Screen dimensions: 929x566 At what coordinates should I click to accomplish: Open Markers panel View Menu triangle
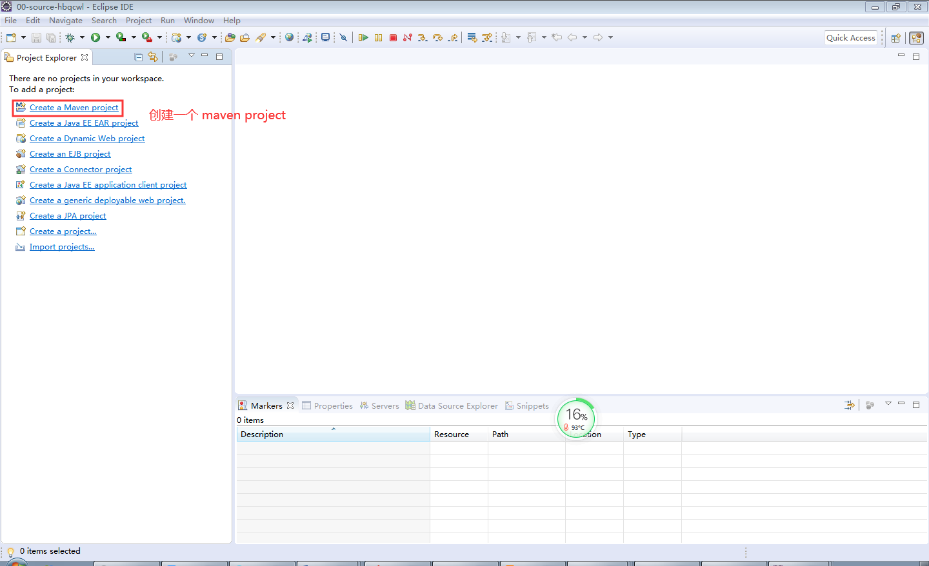888,404
